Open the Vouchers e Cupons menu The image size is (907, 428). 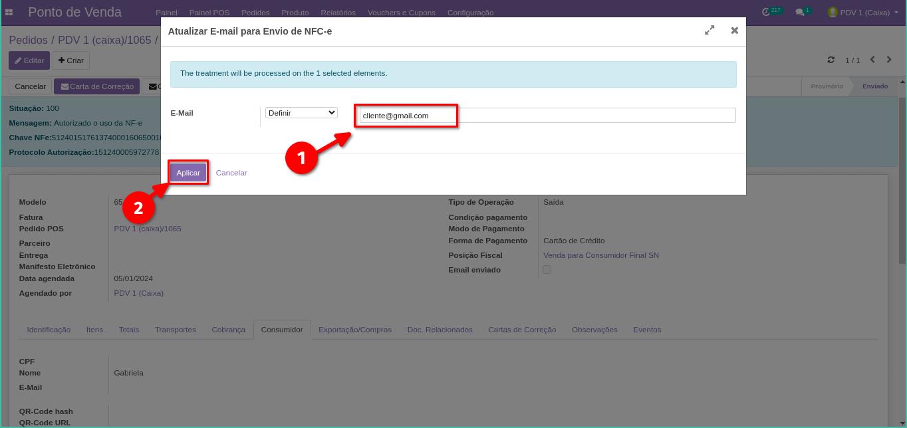click(x=401, y=13)
